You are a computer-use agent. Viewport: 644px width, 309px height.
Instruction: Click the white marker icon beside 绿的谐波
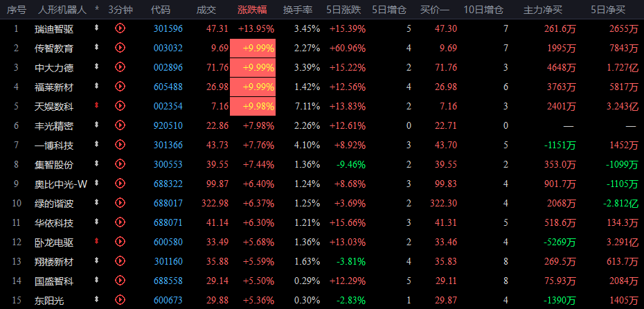pyautogui.click(x=97, y=202)
